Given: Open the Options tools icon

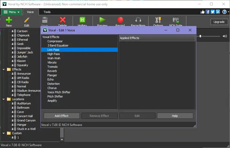Looking at the screenshot, I should (x=158, y=20).
